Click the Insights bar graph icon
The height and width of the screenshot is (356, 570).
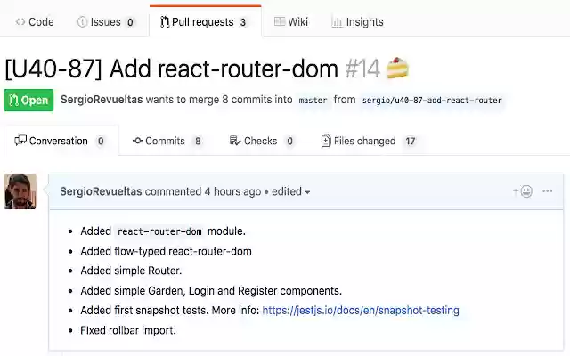[337, 22]
